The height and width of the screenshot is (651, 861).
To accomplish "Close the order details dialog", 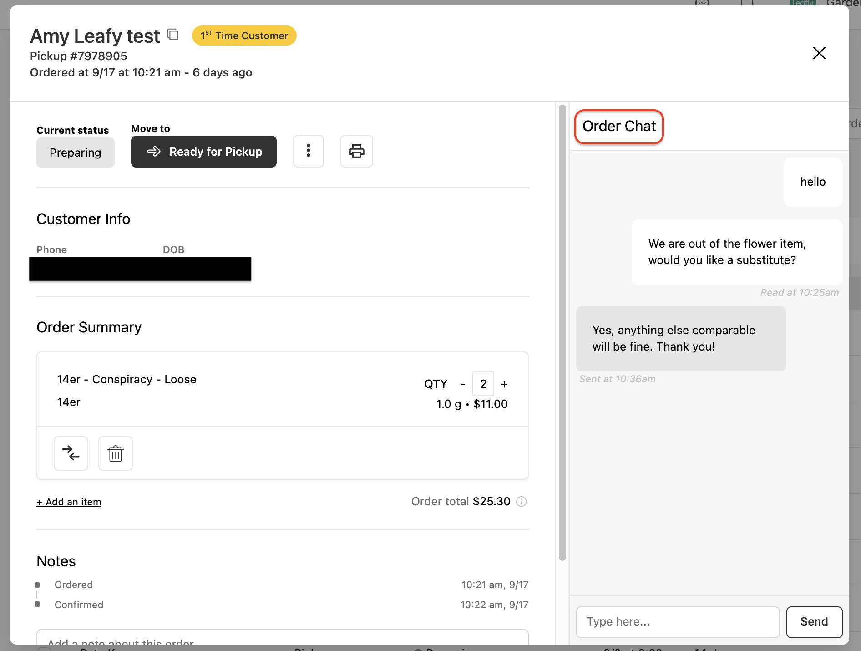I will 819,53.
